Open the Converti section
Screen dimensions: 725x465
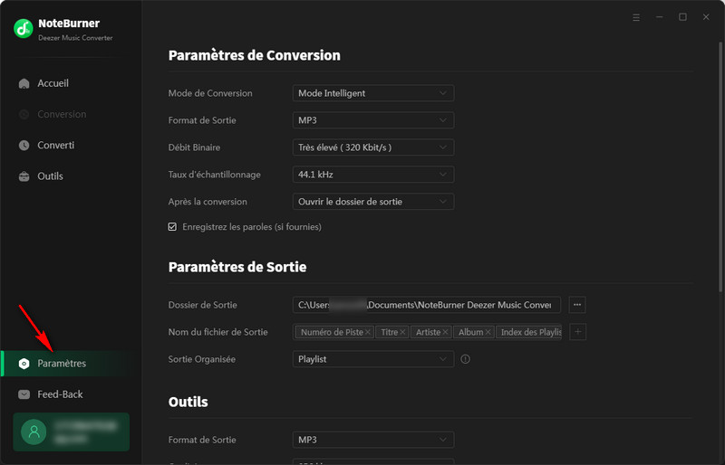(71, 146)
